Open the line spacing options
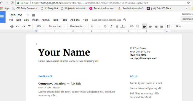 (x=170, y=26)
